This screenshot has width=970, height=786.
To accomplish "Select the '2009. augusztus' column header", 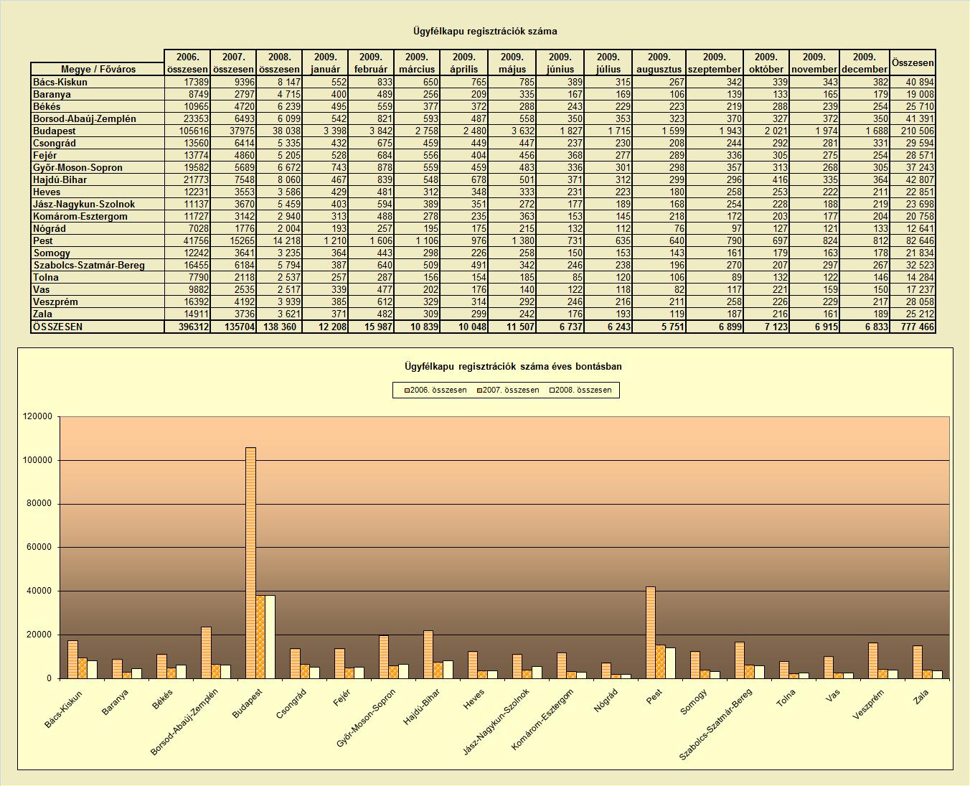I will (x=659, y=62).
